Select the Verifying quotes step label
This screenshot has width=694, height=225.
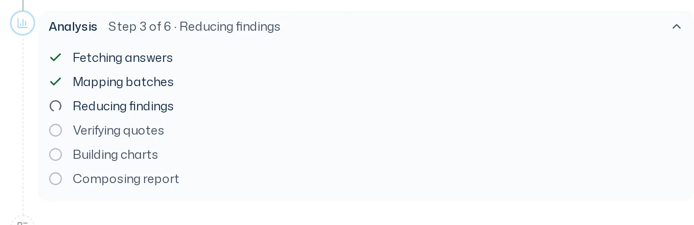click(118, 130)
